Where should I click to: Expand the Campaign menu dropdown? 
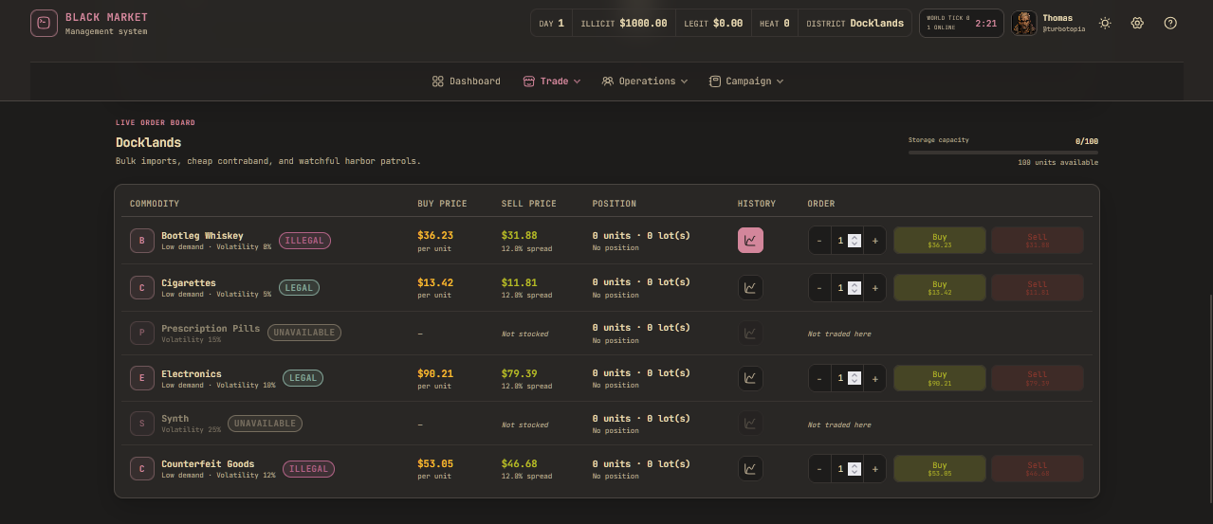(746, 81)
